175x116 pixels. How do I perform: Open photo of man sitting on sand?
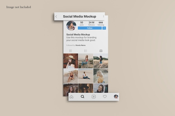[x=86, y=76]
